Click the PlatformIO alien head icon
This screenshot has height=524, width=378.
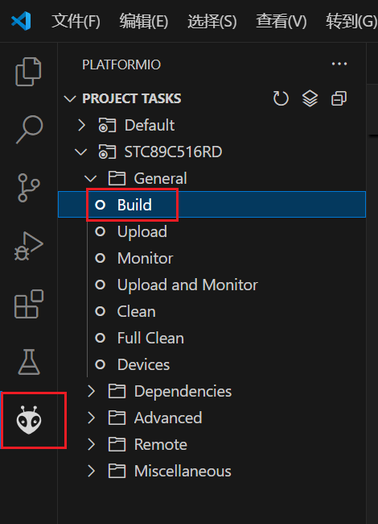point(29,420)
